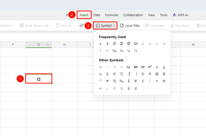Click the Signature button
Image resolution: width=206 pixels, height=136 pixels.
click(x=179, y=25)
